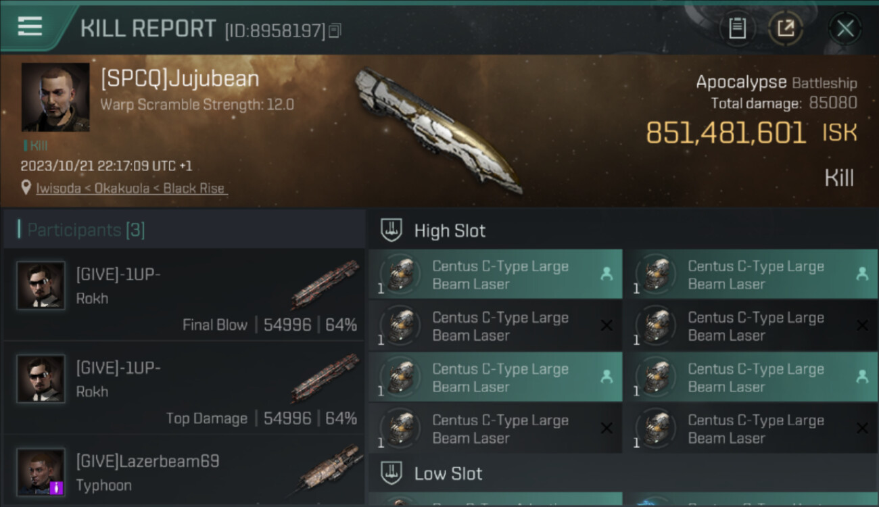Open Jujubean's character portrait
The width and height of the screenshot is (879, 507).
click(55, 97)
